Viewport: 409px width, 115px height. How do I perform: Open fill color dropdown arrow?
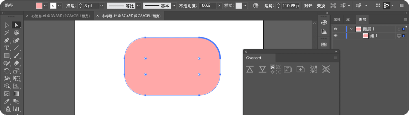tap(45, 6)
